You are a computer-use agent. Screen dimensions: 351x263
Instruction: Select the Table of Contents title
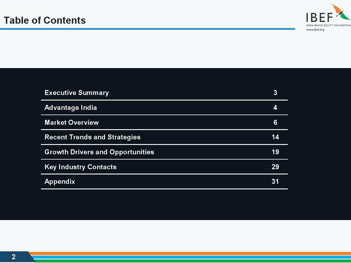(45, 20)
